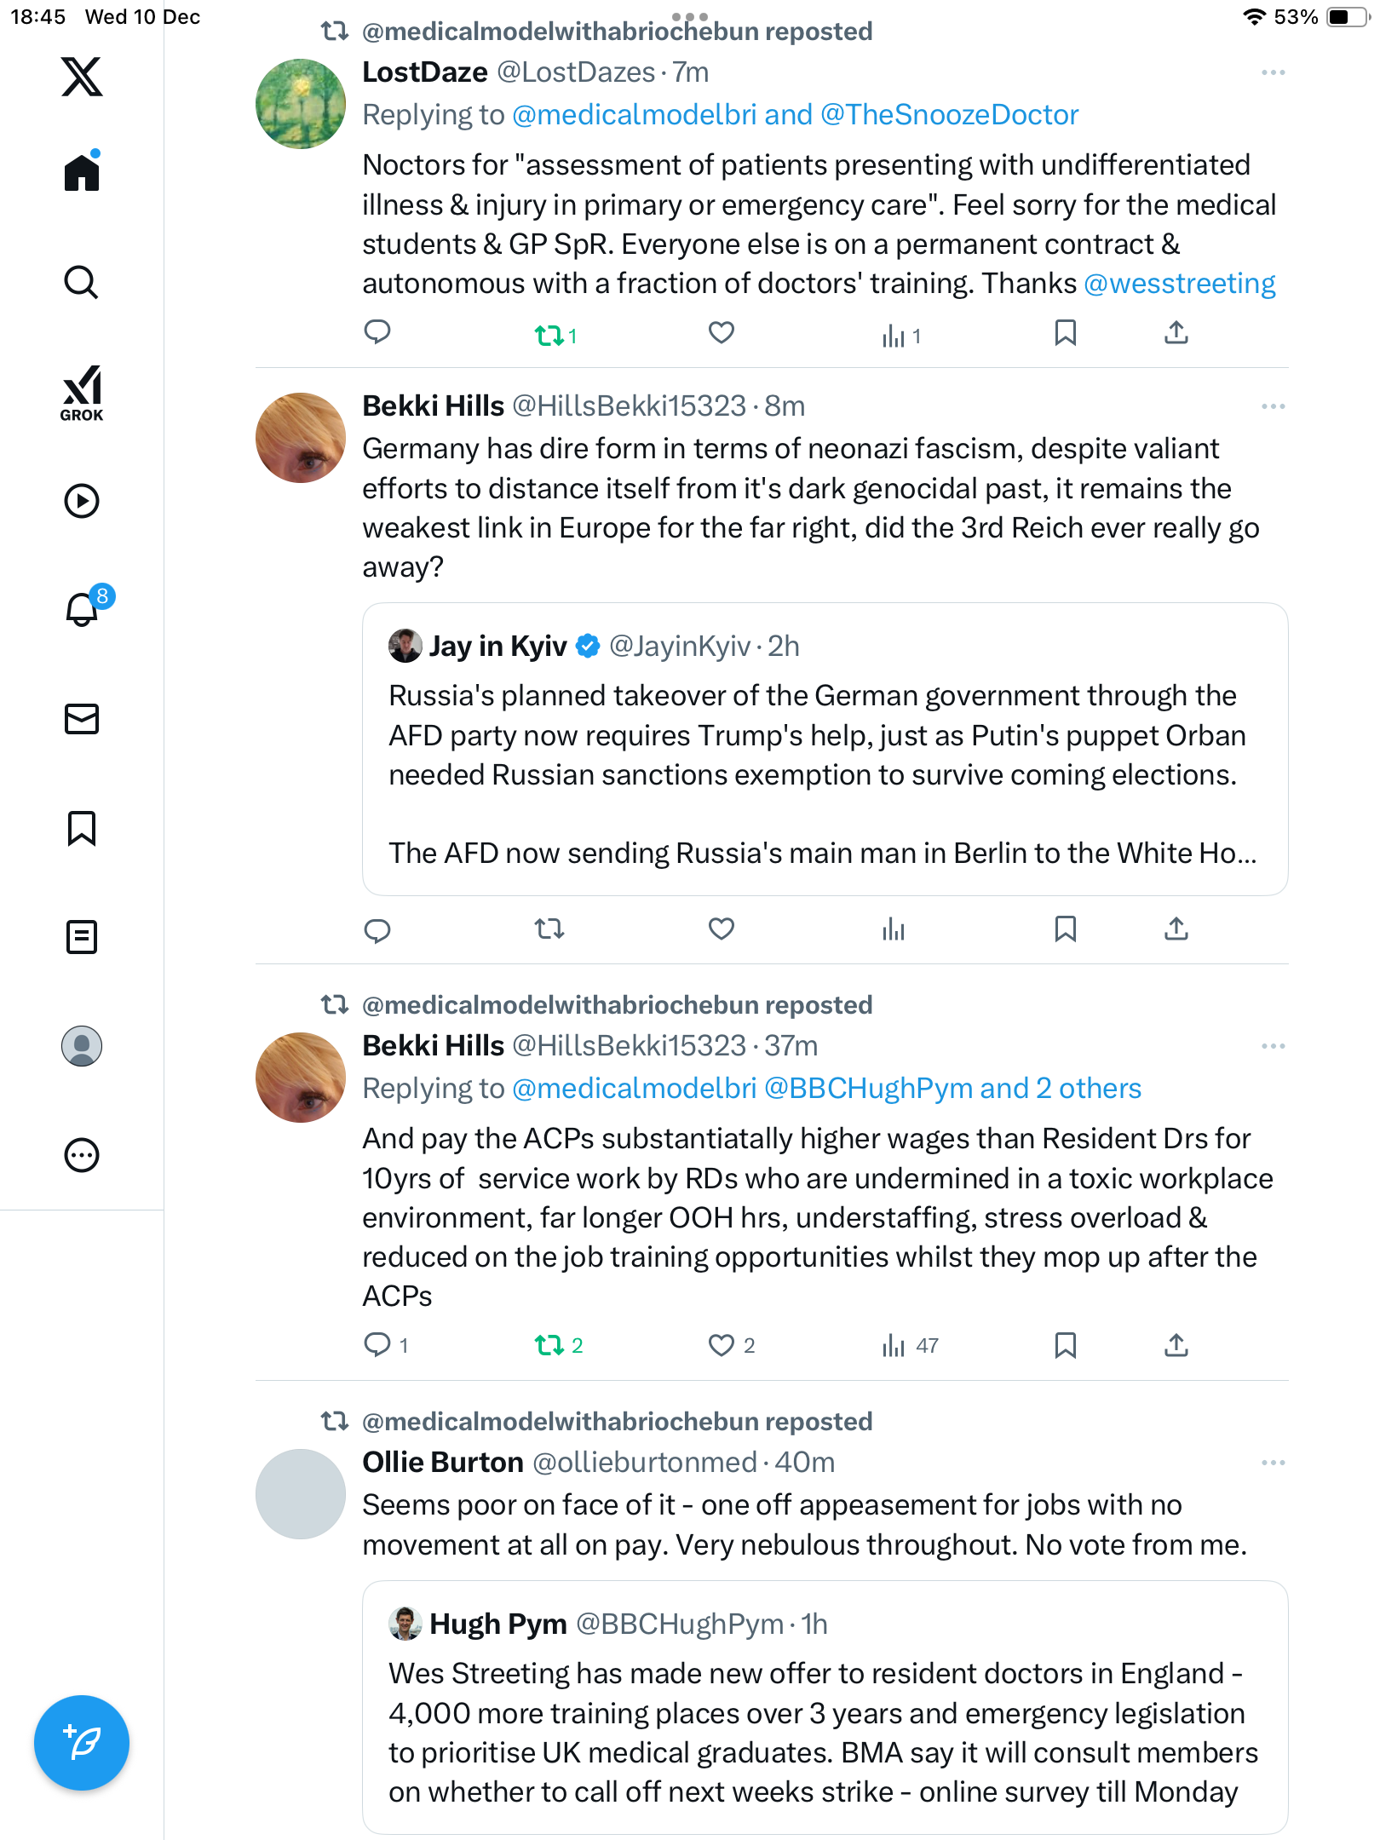Open the @TheSnoozeDoctor profile link
This screenshot has width=1380, height=1840.
pyautogui.click(x=949, y=115)
